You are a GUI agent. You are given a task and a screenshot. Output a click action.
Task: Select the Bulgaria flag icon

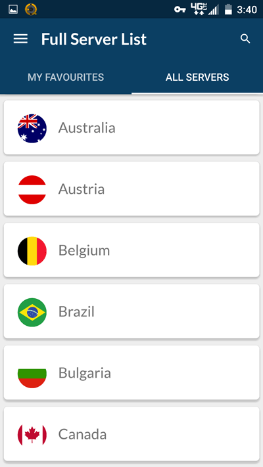coord(32,374)
